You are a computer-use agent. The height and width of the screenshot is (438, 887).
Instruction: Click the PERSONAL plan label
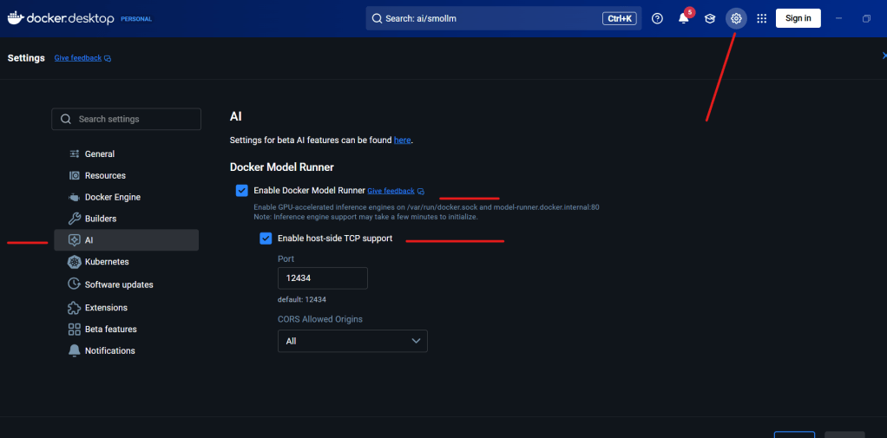(136, 19)
